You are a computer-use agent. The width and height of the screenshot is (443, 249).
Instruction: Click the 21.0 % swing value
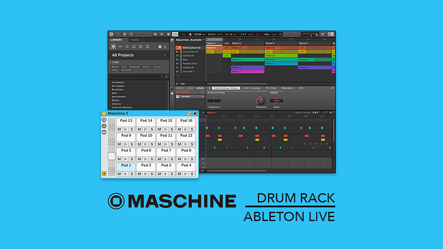(x=212, y=35)
